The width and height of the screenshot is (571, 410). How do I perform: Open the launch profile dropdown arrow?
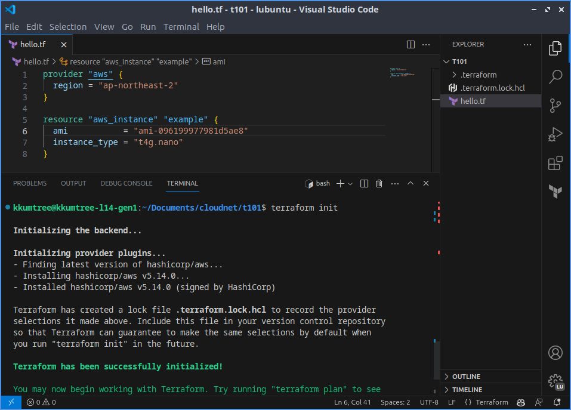click(350, 184)
